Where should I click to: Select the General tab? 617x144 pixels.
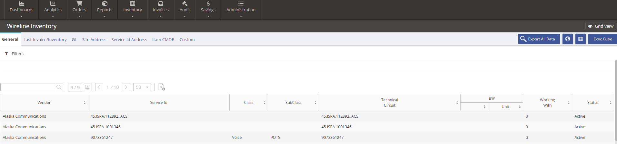pos(10,39)
